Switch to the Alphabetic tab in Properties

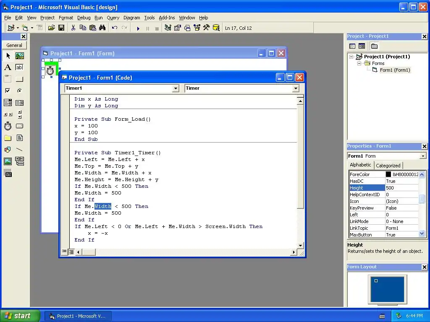point(360,165)
